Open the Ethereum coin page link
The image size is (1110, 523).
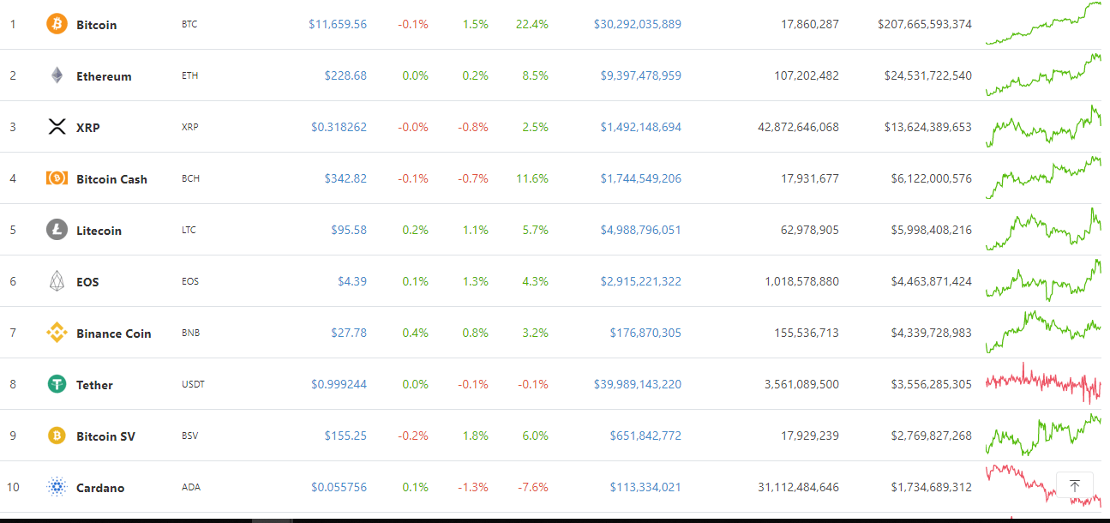click(104, 76)
